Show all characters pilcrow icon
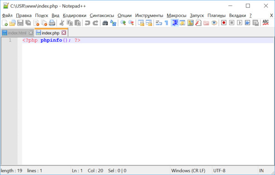This screenshot has width=275, height=175. click(x=167, y=23)
